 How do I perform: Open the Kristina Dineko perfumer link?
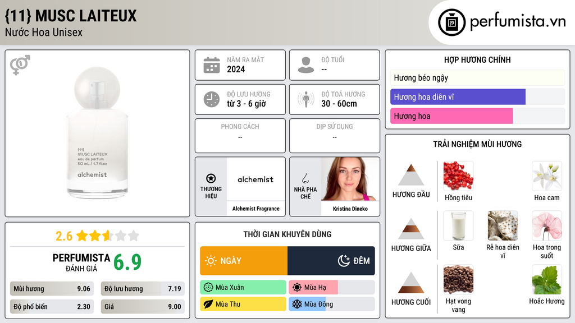pos(350,209)
